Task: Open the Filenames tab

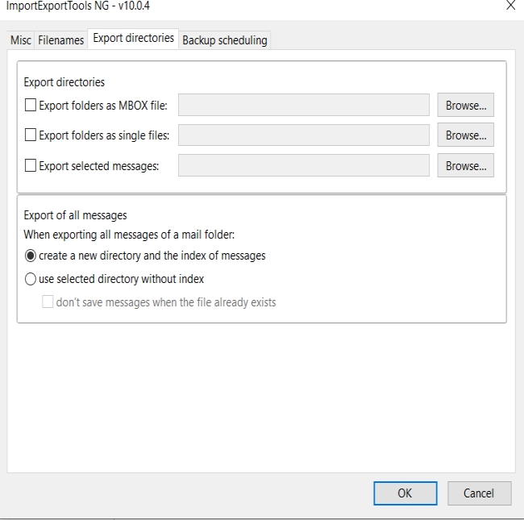Action: (60, 40)
